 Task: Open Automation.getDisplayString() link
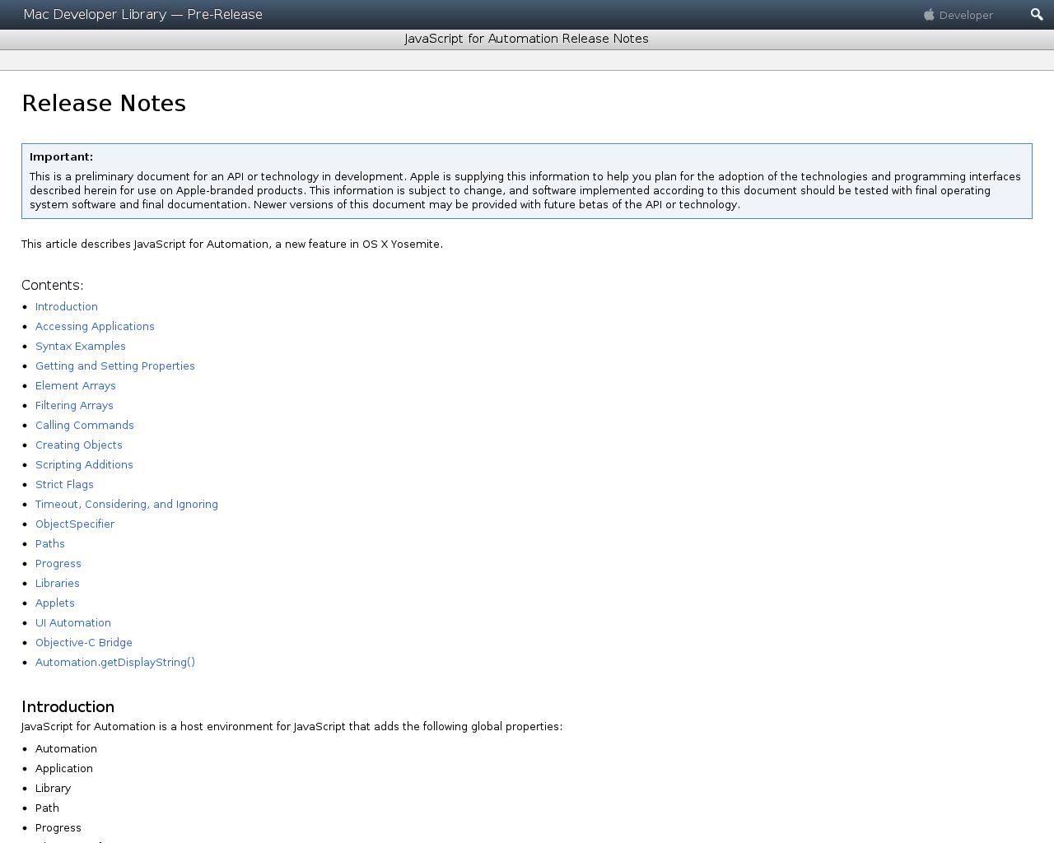[x=115, y=662]
